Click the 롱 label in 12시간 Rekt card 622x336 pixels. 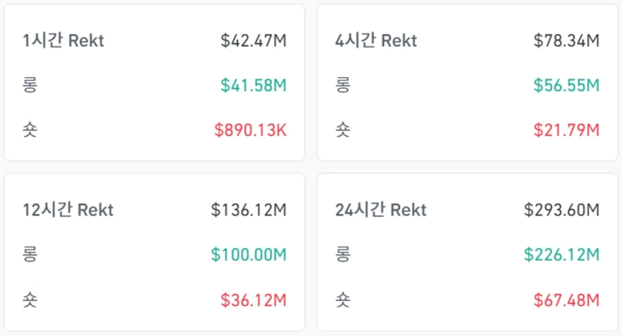31,254
